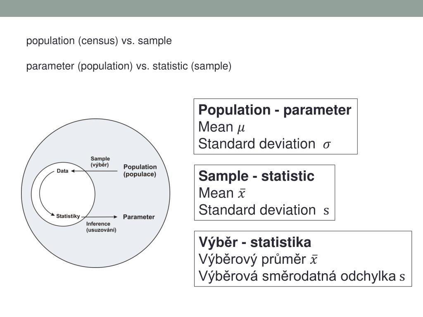Click the s symbol in Sample box
Viewport: 423px width, 317px height.
pyautogui.click(x=326, y=211)
